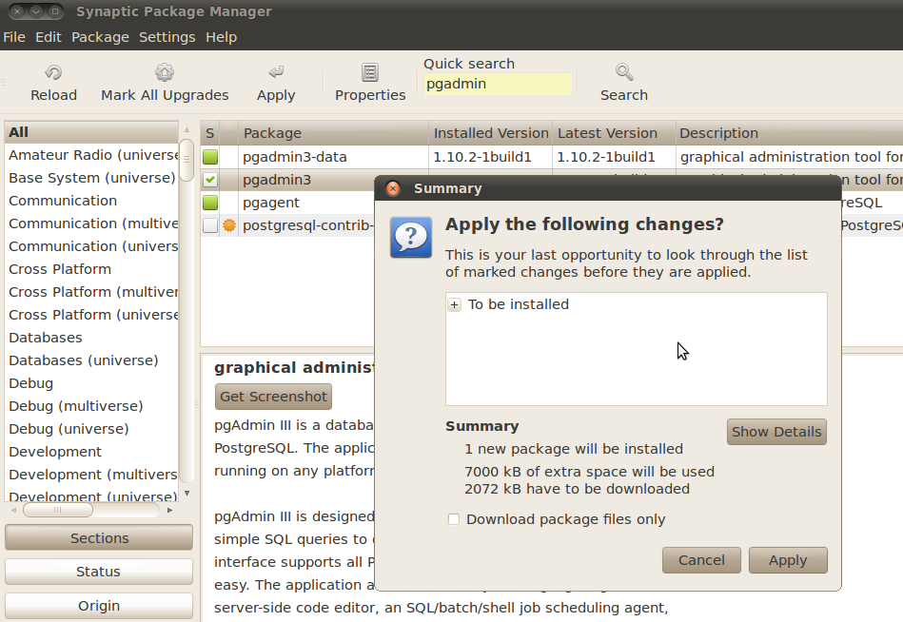
Task: Select the Debug (multiverse) section
Action: 91,406
